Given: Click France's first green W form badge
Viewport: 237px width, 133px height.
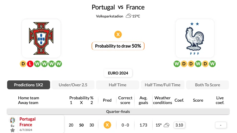Looking at the screenshot, I should tap(177, 64).
